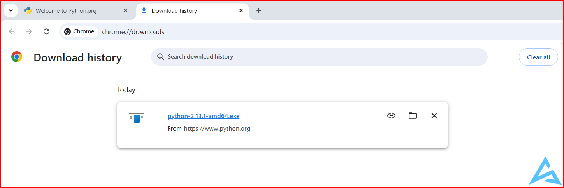This screenshot has height=188, width=564.
Task: Switch to the Welcome to Python.org tab
Action: coord(76,11)
